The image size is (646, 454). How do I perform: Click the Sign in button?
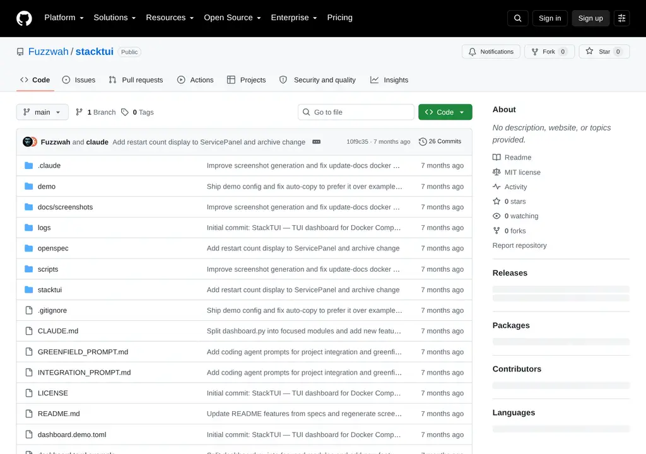(549, 18)
